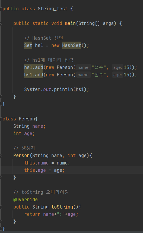Viewport: 143px width, 233px height.
Task: Click the 'class Person{' declaration
Action: pos(20,119)
